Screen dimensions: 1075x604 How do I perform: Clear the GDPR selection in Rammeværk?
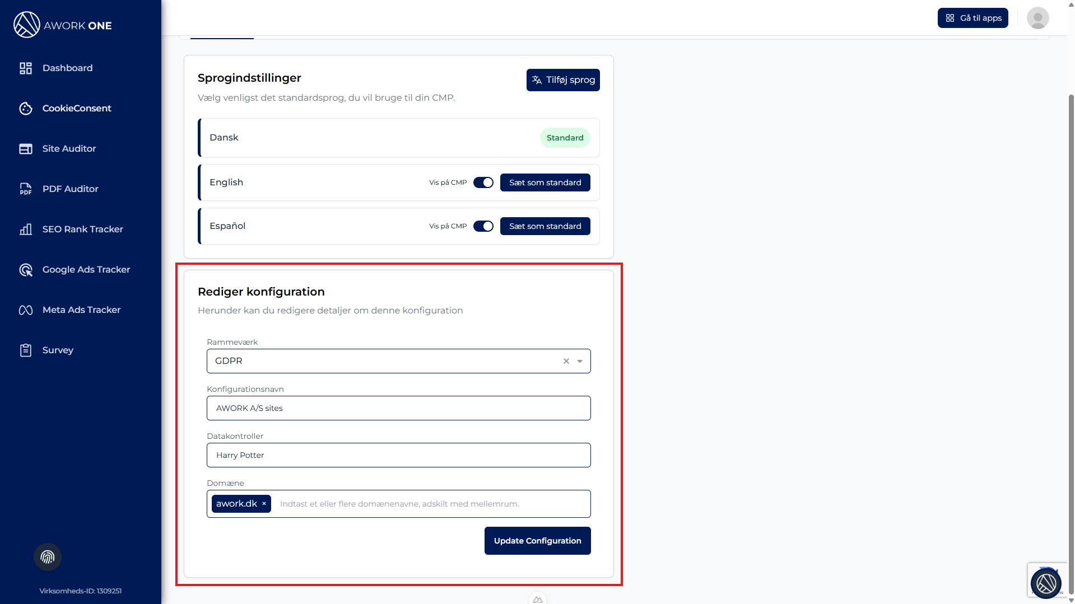[x=566, y=361]
